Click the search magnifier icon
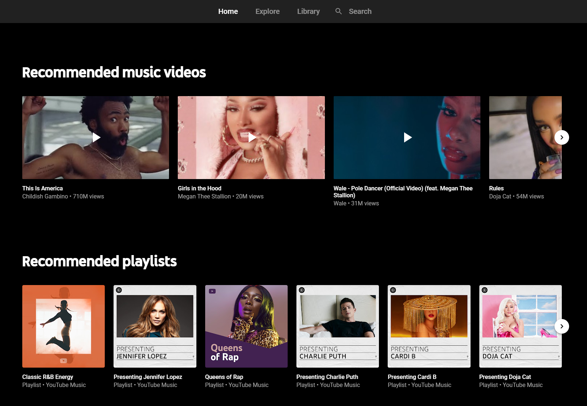Screen dimensions: 587x406 (338, 11)
